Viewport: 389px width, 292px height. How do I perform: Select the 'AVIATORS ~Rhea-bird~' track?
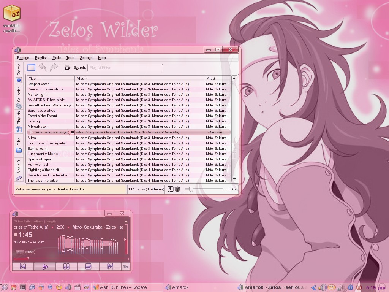[128, 100]
